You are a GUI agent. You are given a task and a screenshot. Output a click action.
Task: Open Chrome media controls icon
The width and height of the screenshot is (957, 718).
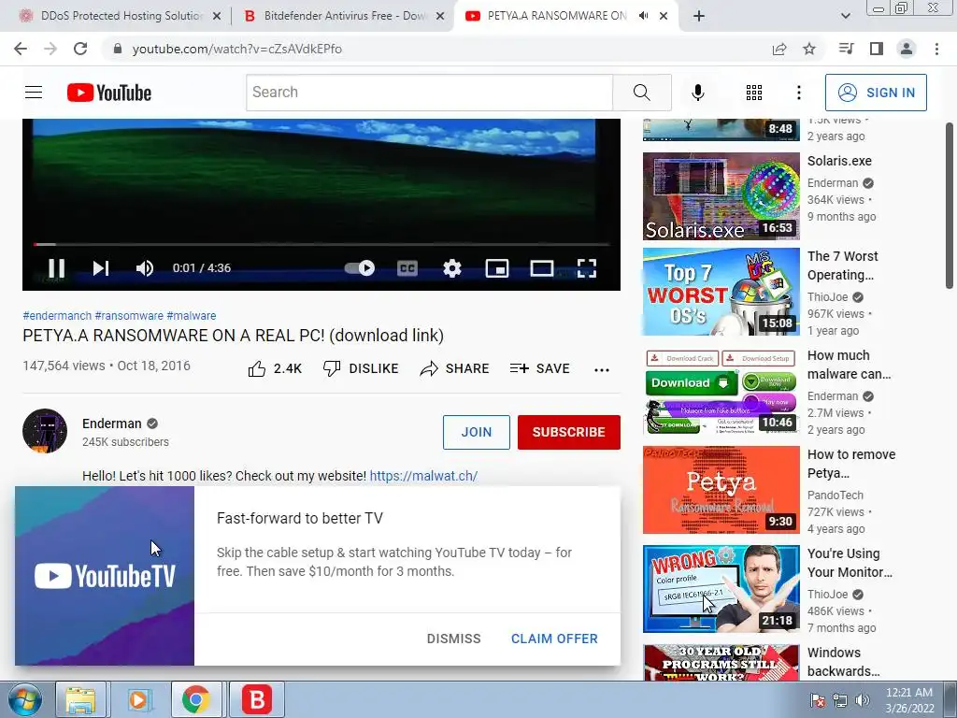[846, 49]
